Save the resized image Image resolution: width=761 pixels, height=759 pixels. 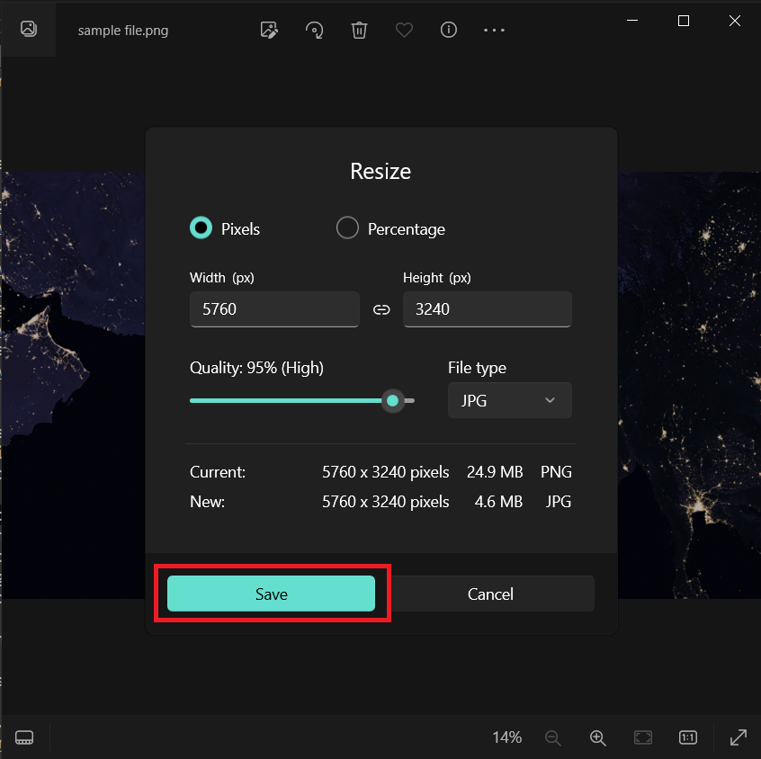[272, 594]
